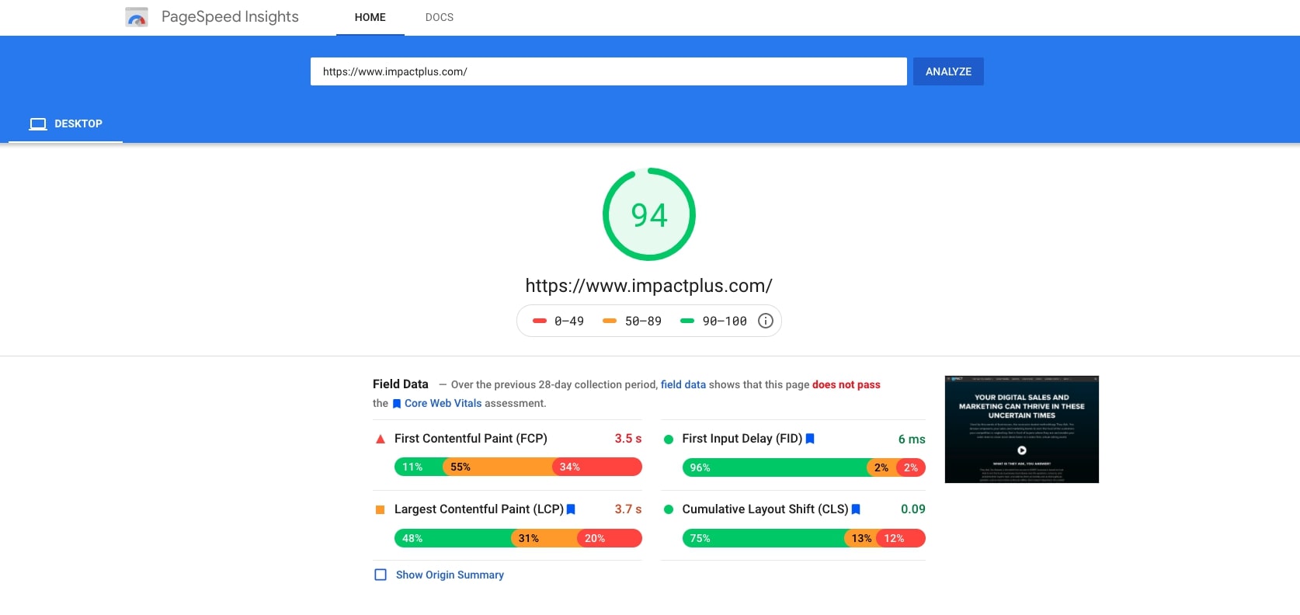Click the red triangle icon beside FCP
Viewport: 1300px width, 615px height.
tap(381, 439)
